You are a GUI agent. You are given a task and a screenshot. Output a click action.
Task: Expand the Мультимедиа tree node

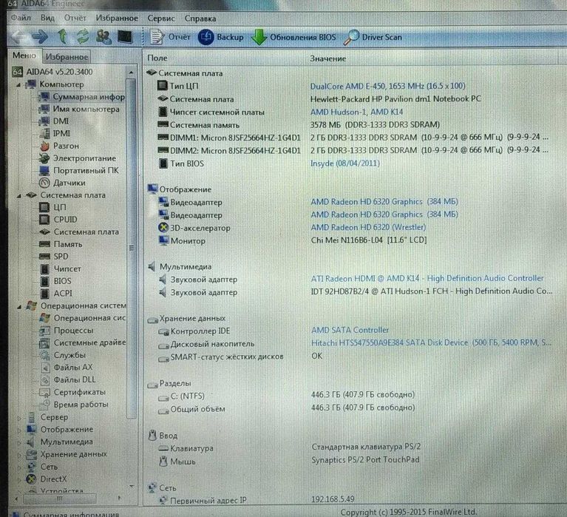[x=19, y=442]
